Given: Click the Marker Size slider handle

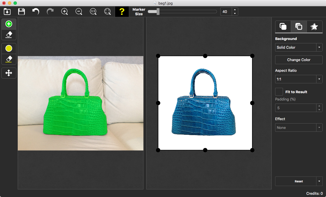Looking at the screenshot, I should [158, 12].
